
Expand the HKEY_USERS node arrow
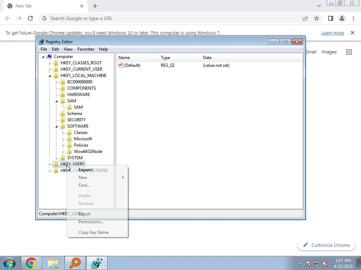(50, 165)
